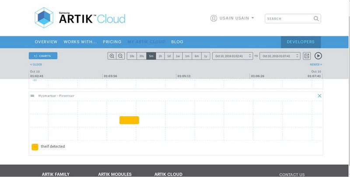
Task: Click the 01:05:11 timeline label
Action: (184, 76)
